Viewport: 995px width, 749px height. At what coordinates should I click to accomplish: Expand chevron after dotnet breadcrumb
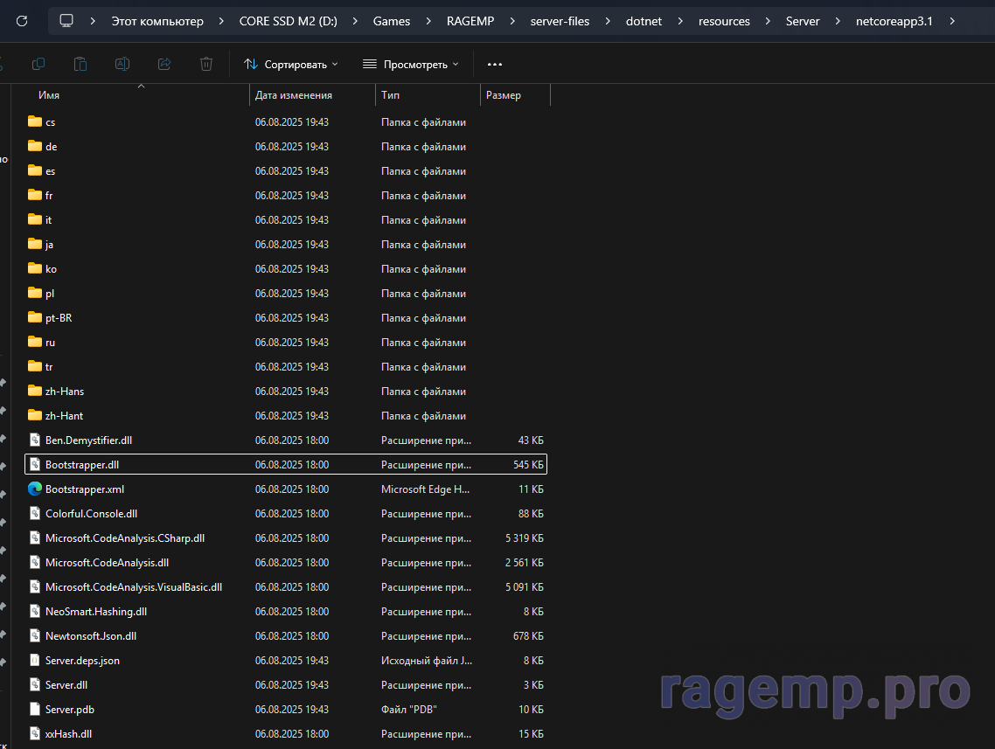click(x=680, y=21)
